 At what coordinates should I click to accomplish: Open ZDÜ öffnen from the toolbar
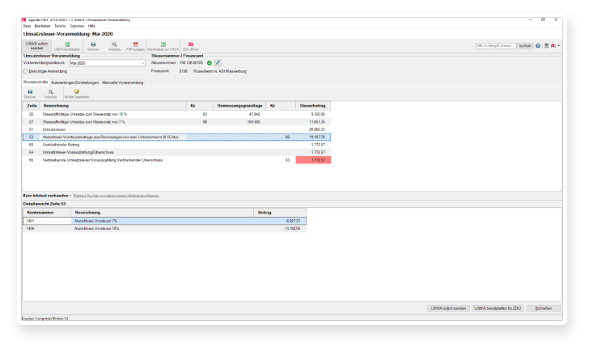pos(190,45)
